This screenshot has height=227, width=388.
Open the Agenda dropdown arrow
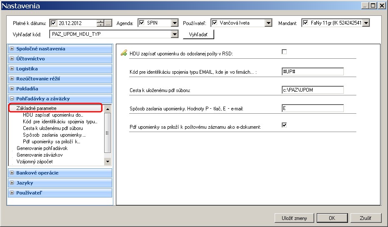coord(175,23)
